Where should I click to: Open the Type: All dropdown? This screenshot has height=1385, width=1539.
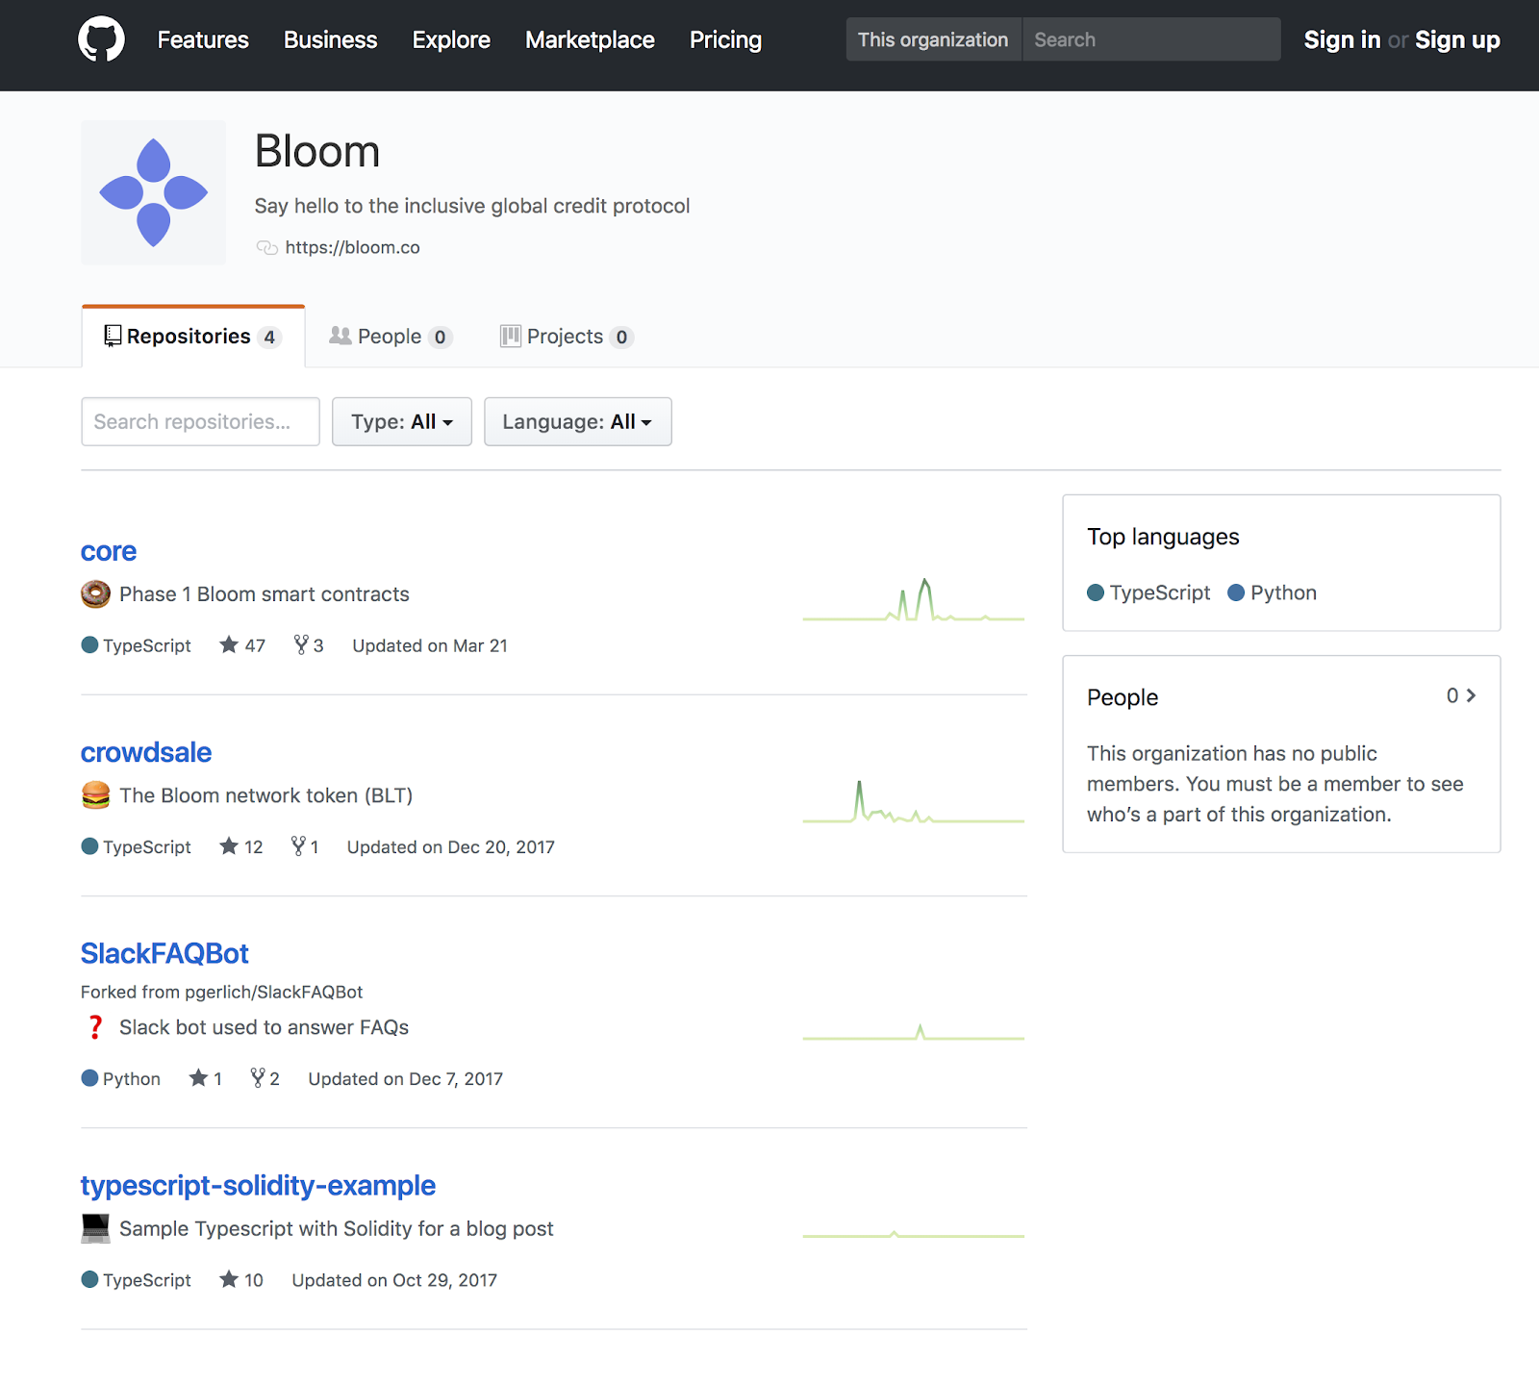[402, 421]
